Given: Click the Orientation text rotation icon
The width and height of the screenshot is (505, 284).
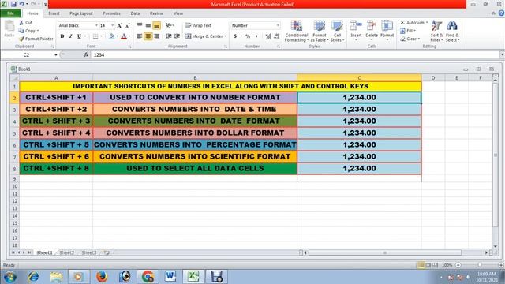Looking at the screenshot, I should 168,25.
